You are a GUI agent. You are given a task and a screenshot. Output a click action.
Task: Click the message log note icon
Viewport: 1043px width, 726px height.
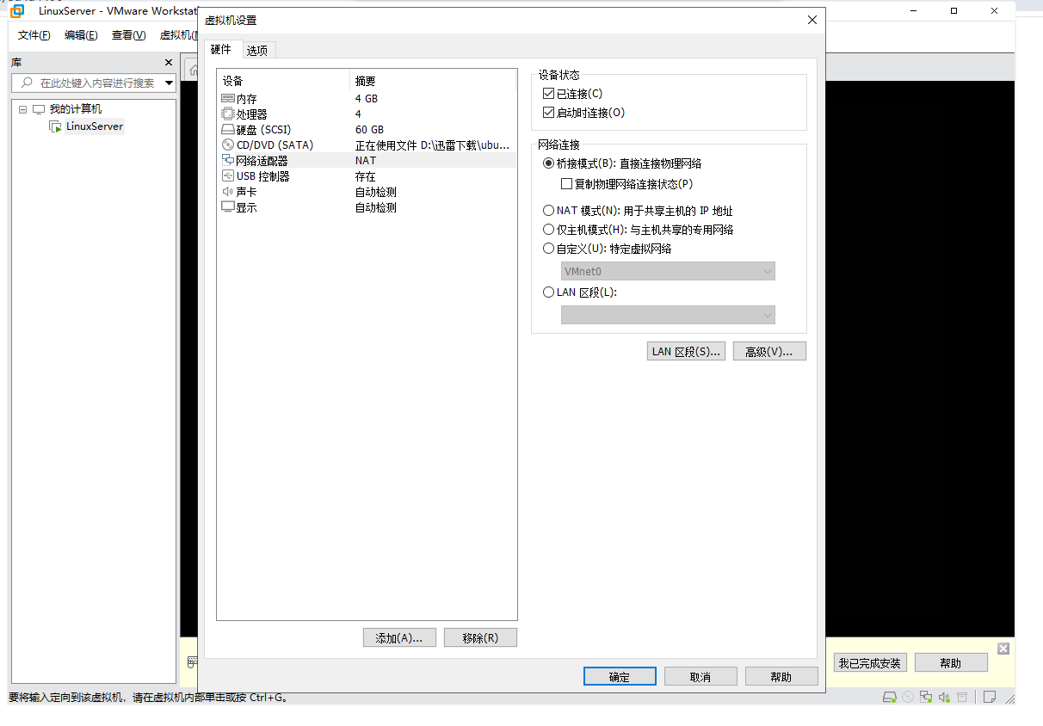pos(991,697)
